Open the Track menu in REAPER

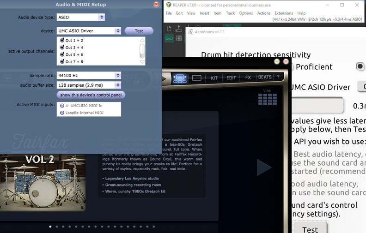coord(230,13)
